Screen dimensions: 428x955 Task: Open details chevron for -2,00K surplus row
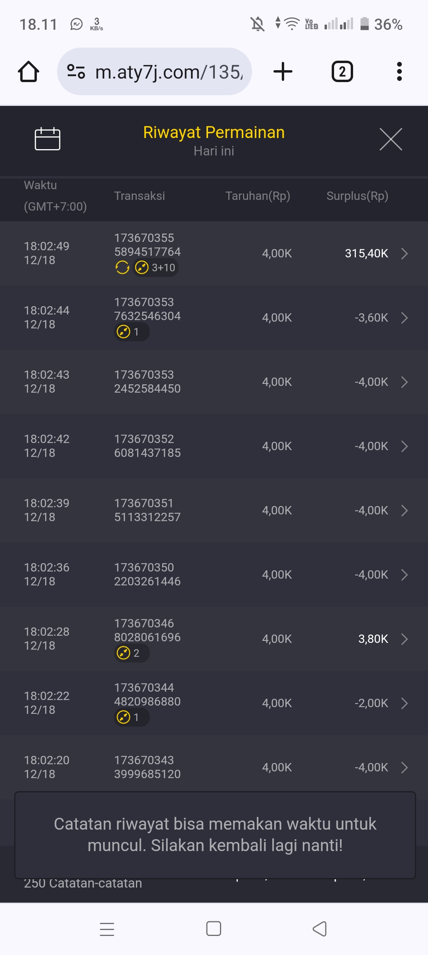404,703
